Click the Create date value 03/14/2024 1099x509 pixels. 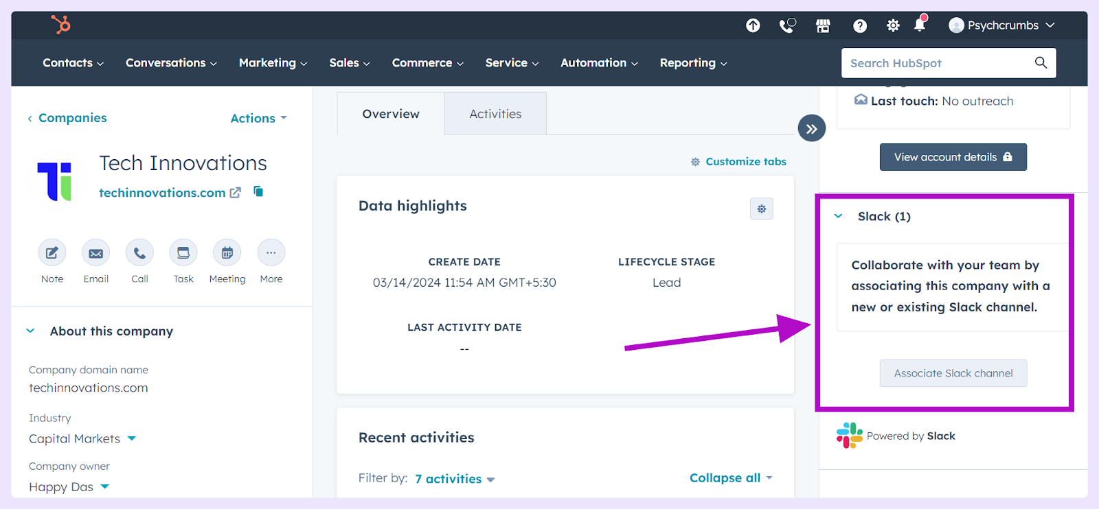[464, 283]
